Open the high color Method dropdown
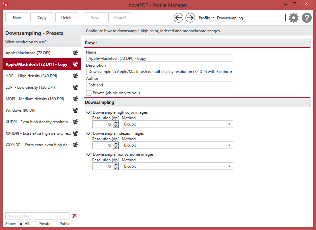 click(x=177, y=124)
